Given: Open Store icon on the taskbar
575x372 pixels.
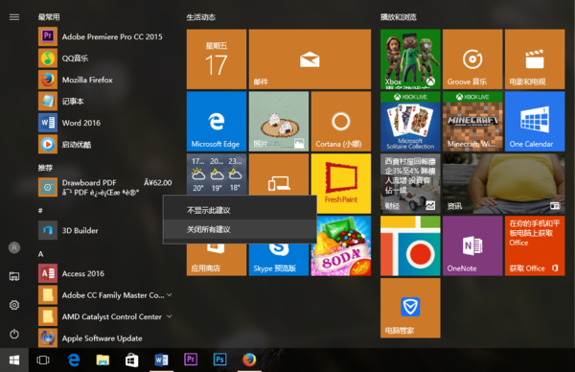Looking at the screenshot, I should pyautogui.click(x=131, y=360).
